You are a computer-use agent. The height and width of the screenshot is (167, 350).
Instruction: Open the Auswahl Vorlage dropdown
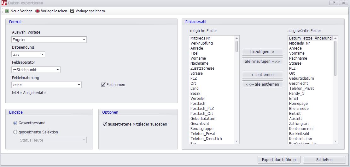[84, 40]
